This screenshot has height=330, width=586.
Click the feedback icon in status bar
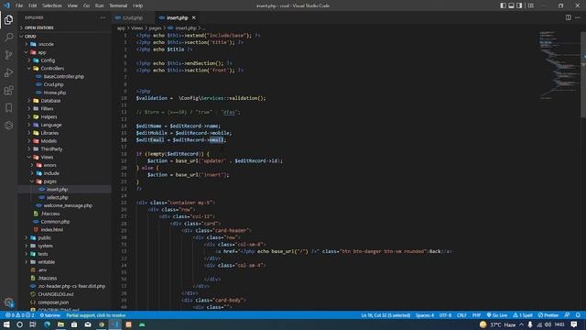click(568, 315)
